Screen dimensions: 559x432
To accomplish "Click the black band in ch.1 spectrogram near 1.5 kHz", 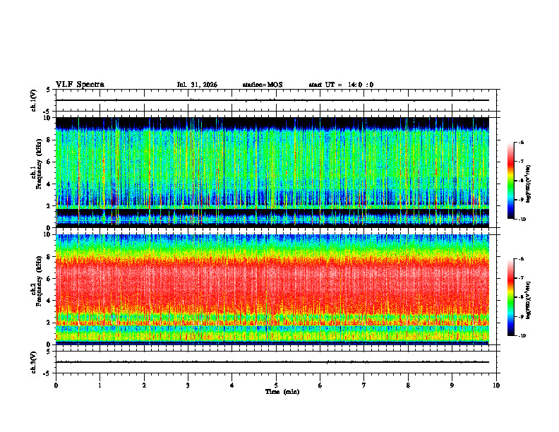I will (272, 212).
